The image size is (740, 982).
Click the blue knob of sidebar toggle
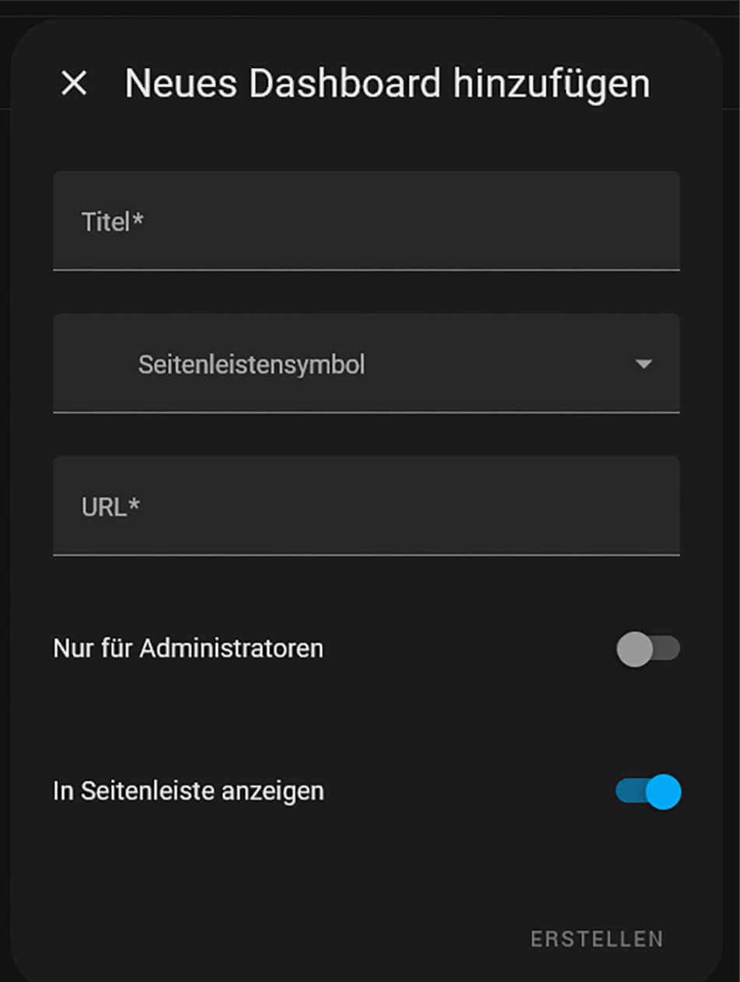[x=663, y=792]
